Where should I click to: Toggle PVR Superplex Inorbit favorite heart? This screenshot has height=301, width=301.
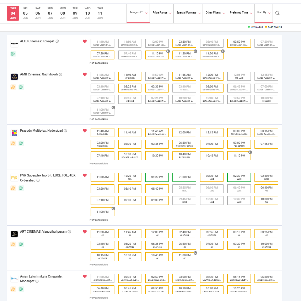[85, 175]
